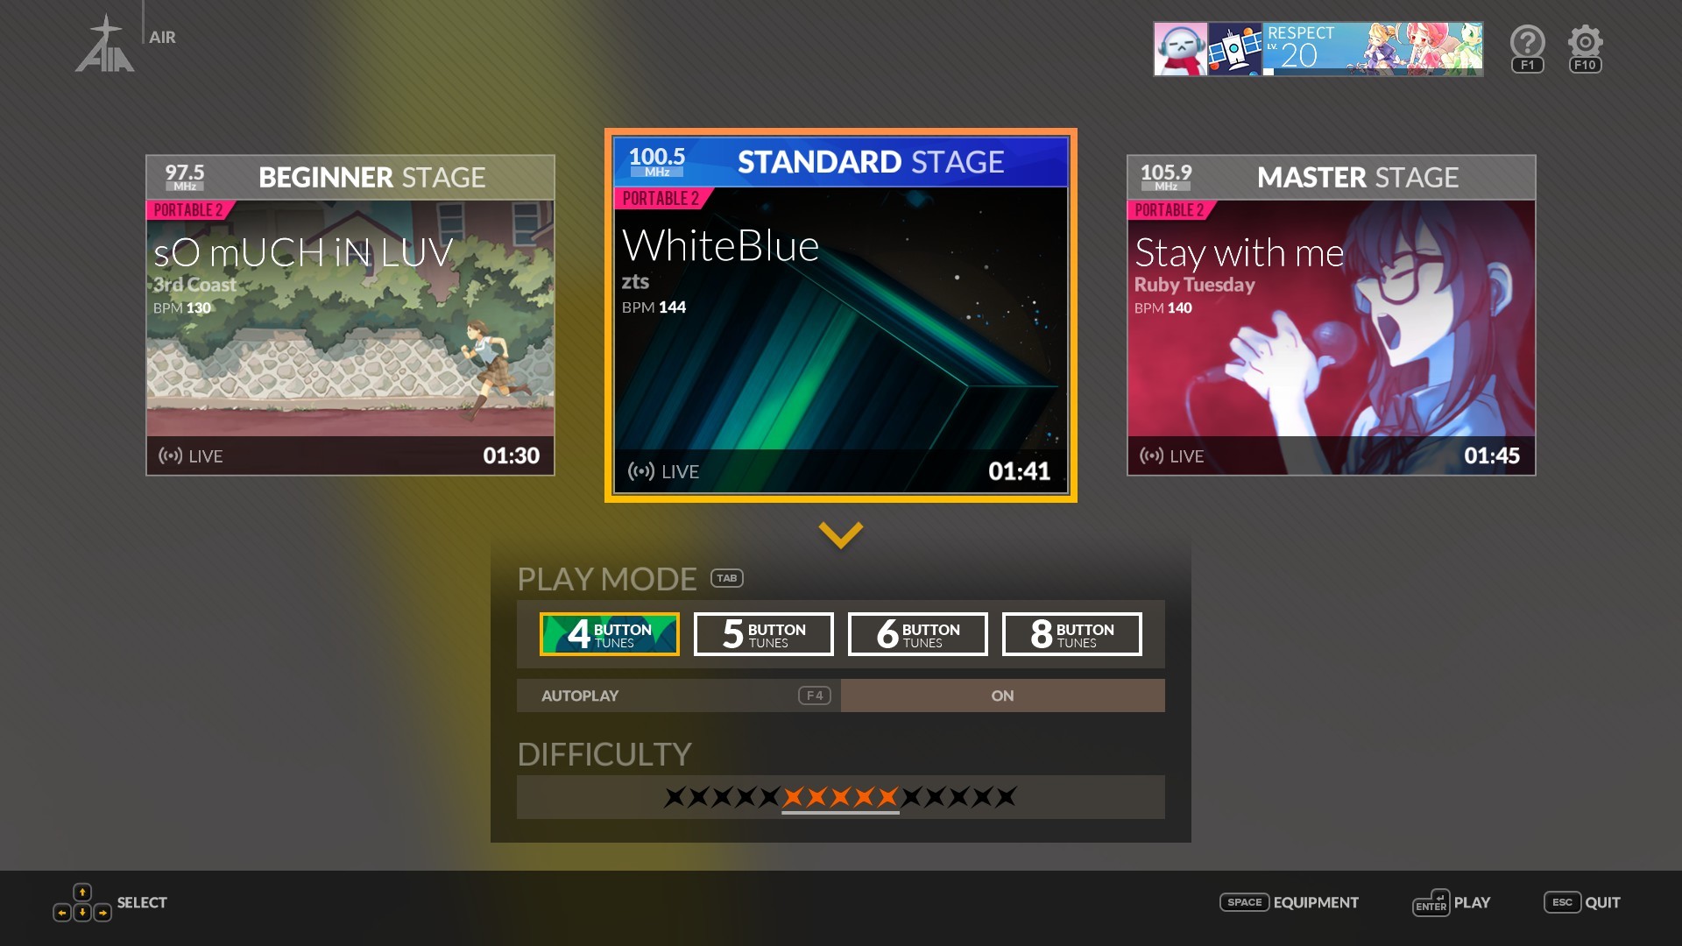Select 6 BUTTON TUNES play mode

[x=917, y=634]
